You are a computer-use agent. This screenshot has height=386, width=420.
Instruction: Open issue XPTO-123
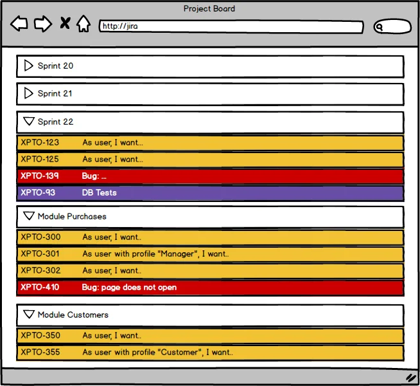(x=210, y=143)
